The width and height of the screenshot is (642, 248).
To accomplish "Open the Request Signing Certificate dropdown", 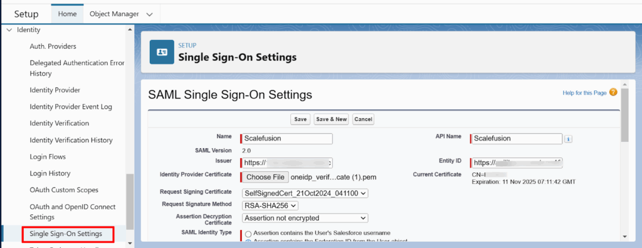I will [x=305, y=193].
